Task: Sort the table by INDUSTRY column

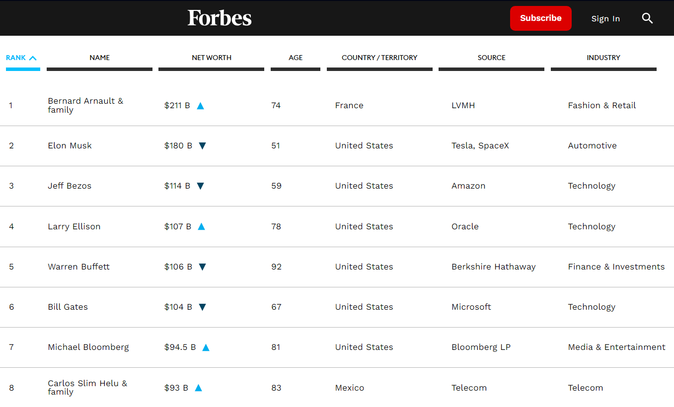Action: tap(603, 58)
